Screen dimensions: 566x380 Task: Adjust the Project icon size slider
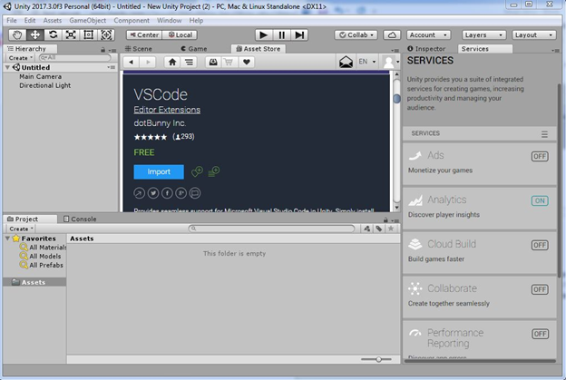[x=376, y=359]
